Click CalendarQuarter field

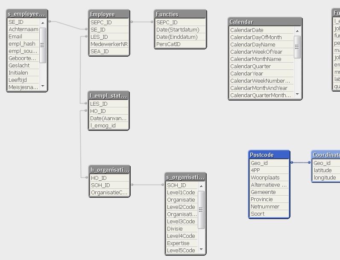(x=261, y=66)
